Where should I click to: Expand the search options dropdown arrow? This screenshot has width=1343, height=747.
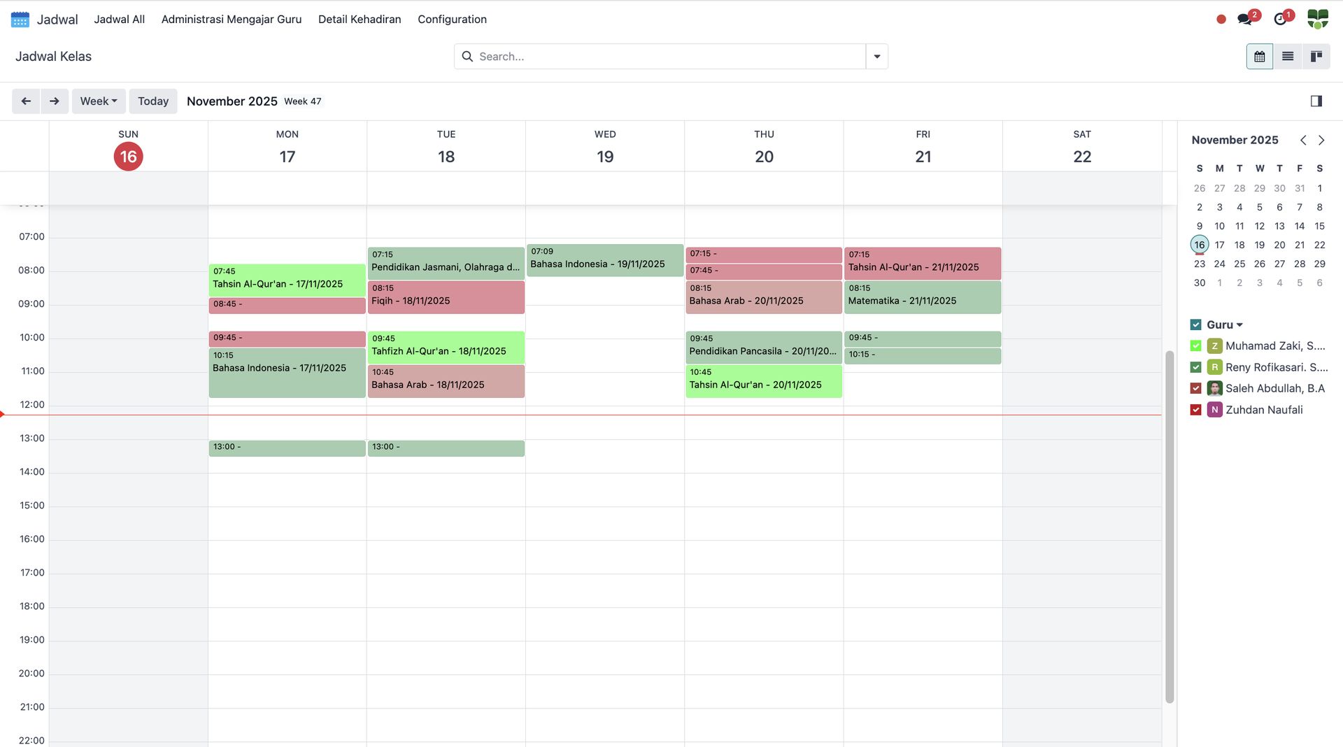876,57
